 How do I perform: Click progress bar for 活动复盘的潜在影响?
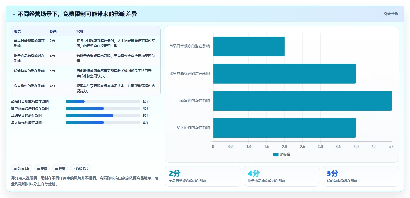point(103,116)
